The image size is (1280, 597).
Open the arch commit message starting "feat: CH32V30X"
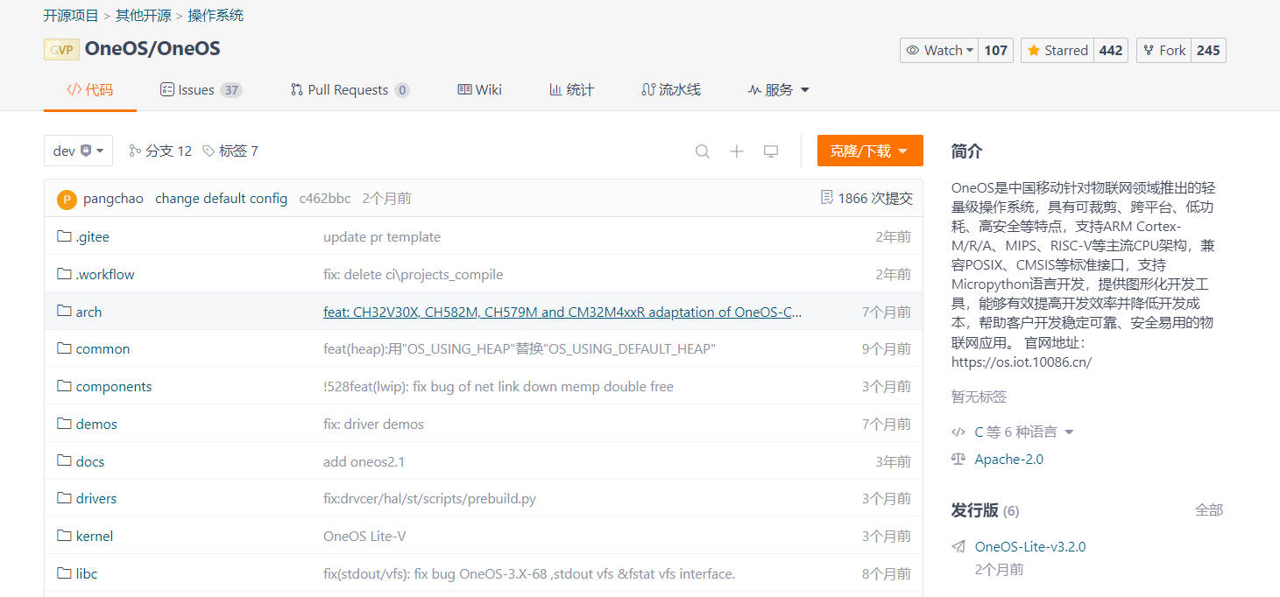(562, 312)
